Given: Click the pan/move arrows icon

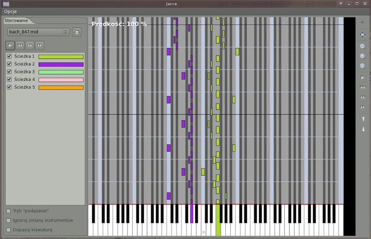Looking at the screenshot, I should point(363,35).
